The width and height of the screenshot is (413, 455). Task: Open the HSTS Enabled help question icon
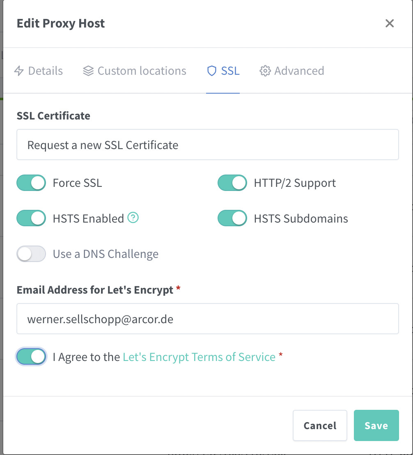[x=133, y=217]
